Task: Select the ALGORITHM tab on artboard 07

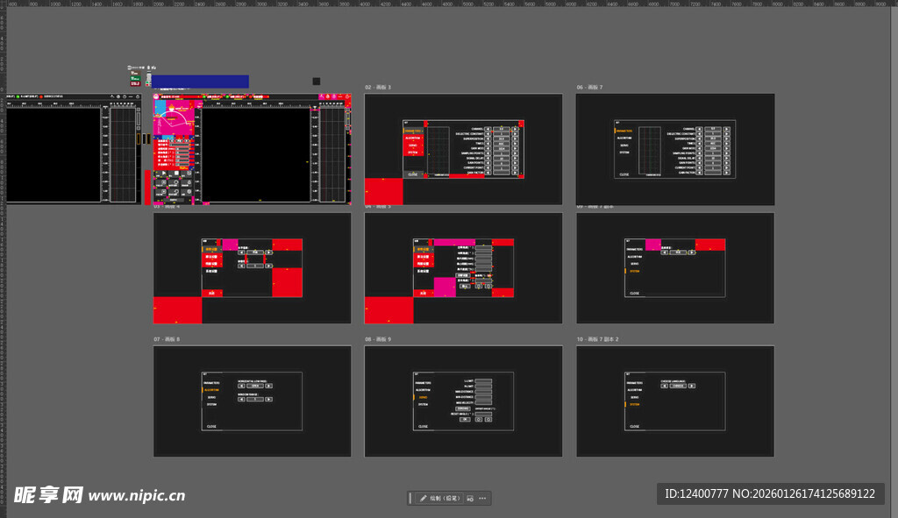Action: tap(211, 390)
